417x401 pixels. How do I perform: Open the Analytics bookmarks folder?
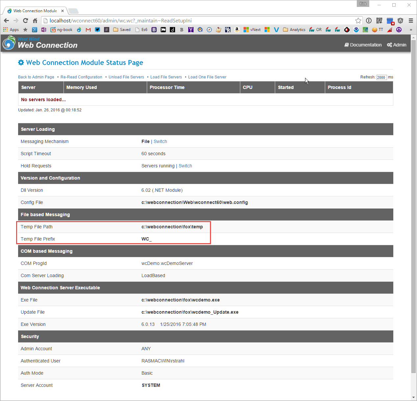pos(294,30)
